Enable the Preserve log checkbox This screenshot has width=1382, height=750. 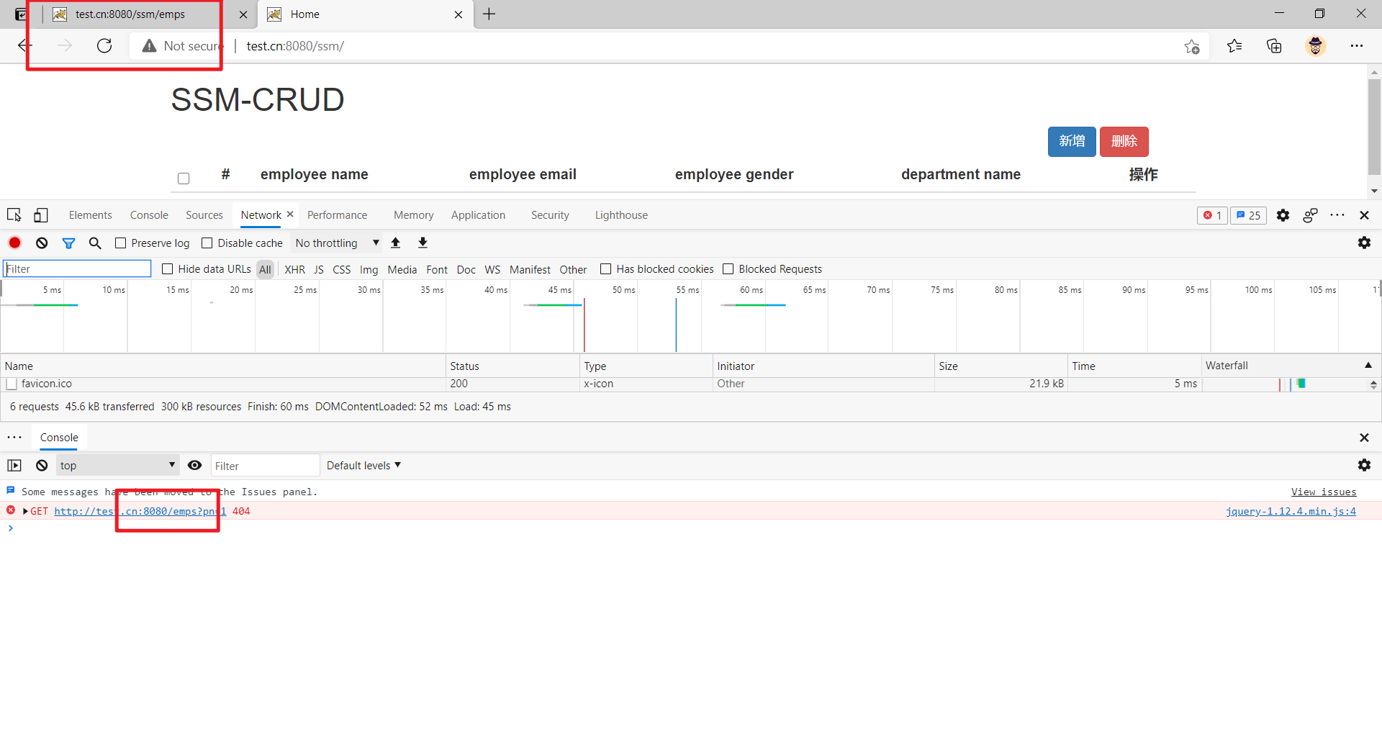pyautogui.click(x=121, y=243)
